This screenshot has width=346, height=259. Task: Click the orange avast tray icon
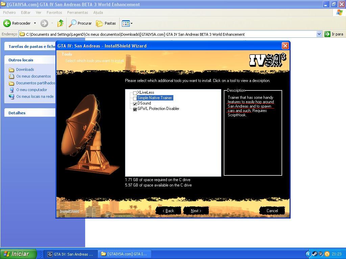pyautogui.click(x=327, y=254)
